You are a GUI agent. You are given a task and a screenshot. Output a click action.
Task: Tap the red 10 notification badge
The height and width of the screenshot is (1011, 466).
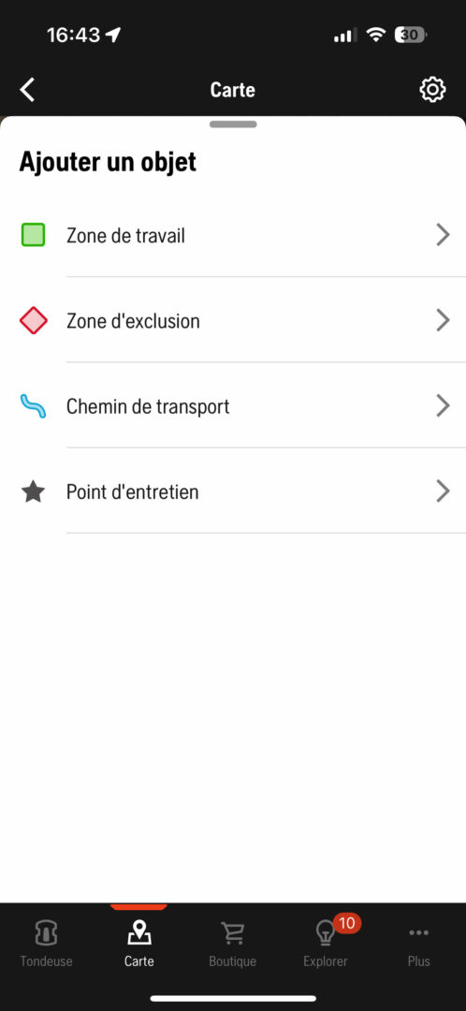point(347,923)
